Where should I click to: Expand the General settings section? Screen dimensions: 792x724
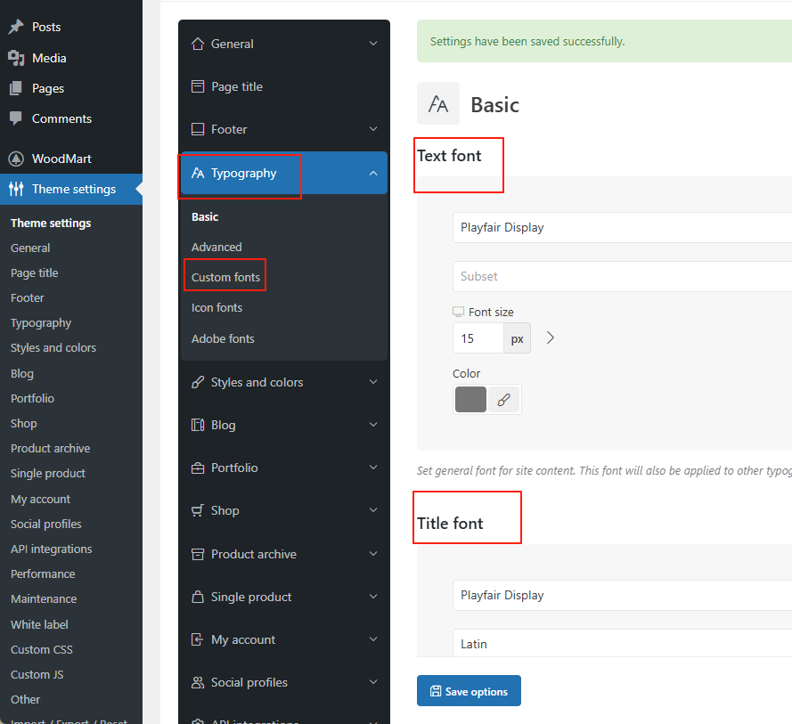pos(373,44)
